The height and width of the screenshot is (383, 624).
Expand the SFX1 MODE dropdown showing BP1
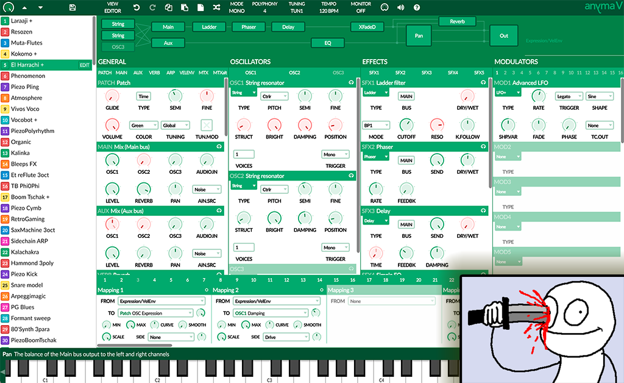coord(375,126)
